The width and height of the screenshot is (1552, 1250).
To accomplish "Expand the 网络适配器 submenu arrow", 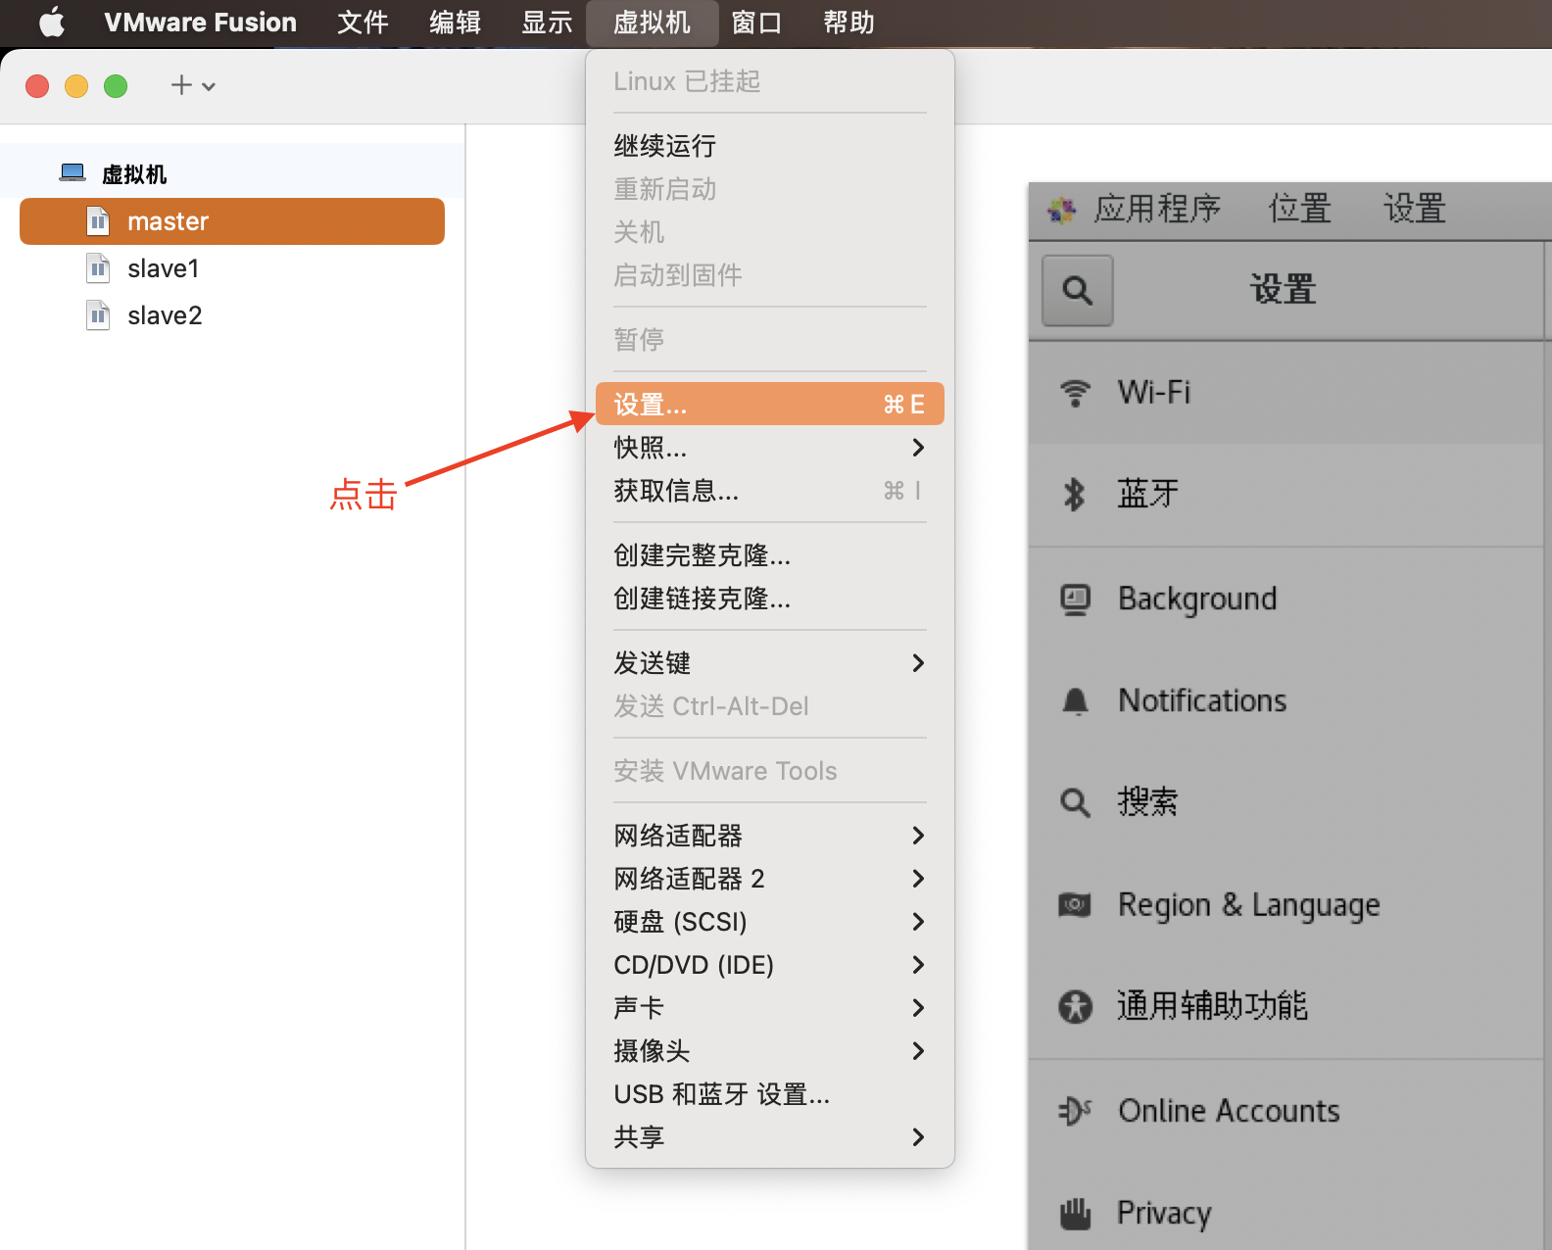I will pyautogui.click(x=918, y=836).
